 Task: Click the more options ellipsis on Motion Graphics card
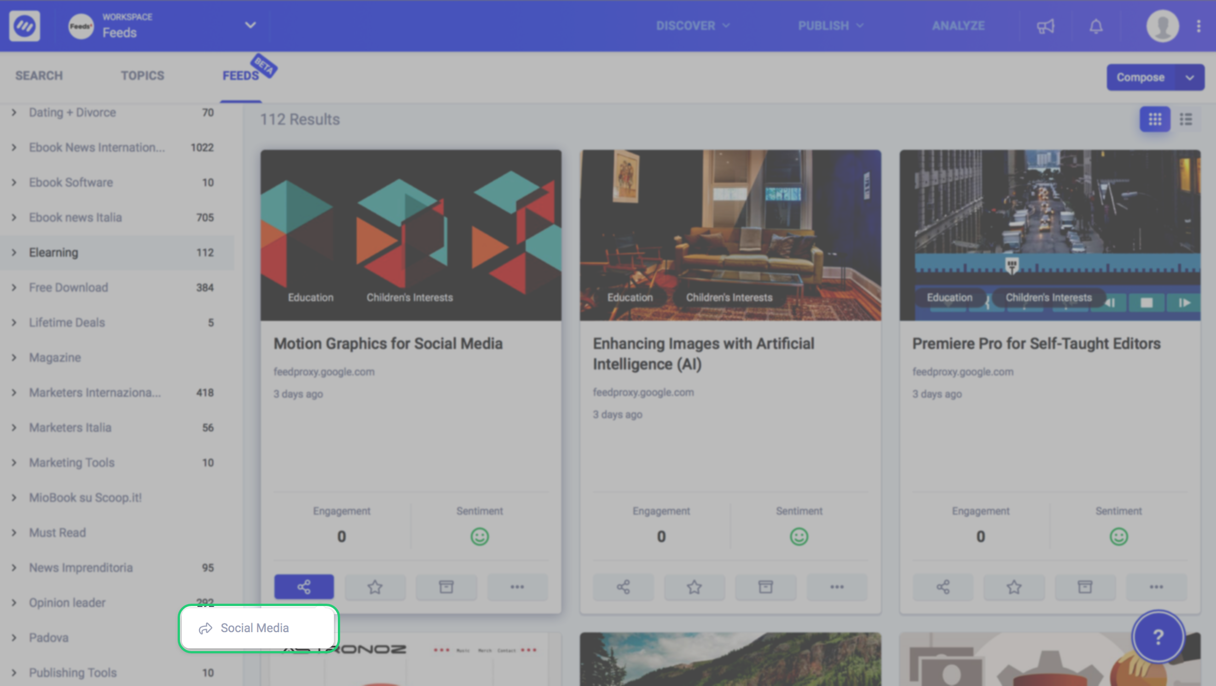tap(517, 587)
